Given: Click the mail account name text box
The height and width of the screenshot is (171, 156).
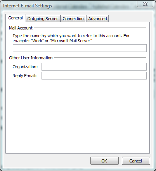Looking at the screenshot, I should point(80,48).
